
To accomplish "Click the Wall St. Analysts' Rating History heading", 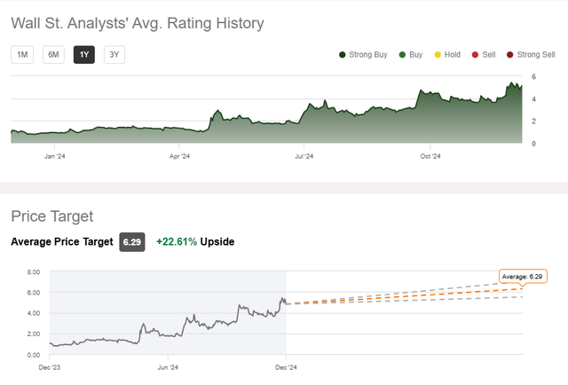I will 138,22.
